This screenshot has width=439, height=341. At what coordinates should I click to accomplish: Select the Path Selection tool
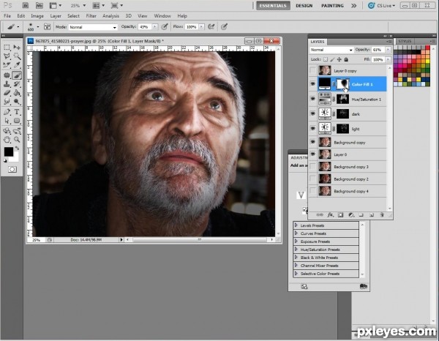[7, 121]
